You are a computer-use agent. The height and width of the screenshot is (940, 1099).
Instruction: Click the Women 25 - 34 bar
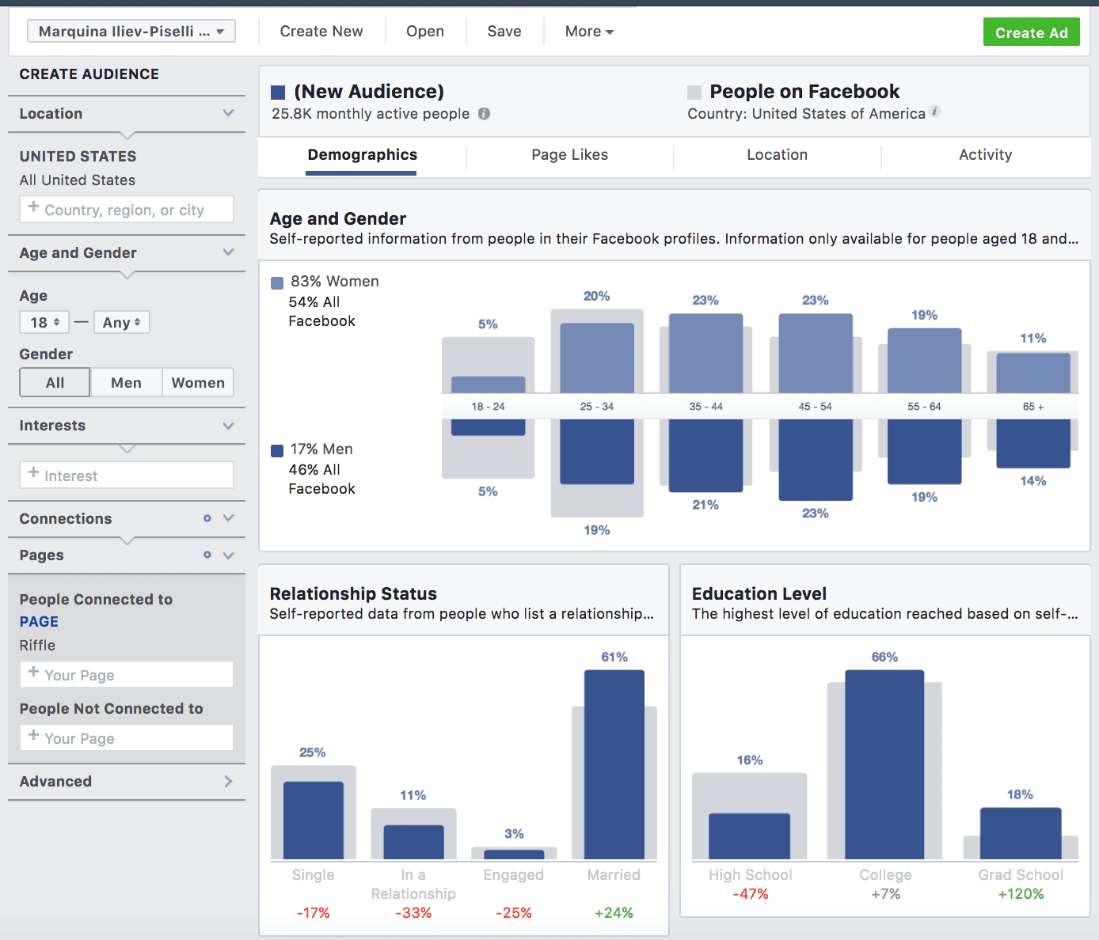pos(597,358)
